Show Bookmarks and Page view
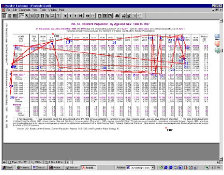 (x=10, y=16)
